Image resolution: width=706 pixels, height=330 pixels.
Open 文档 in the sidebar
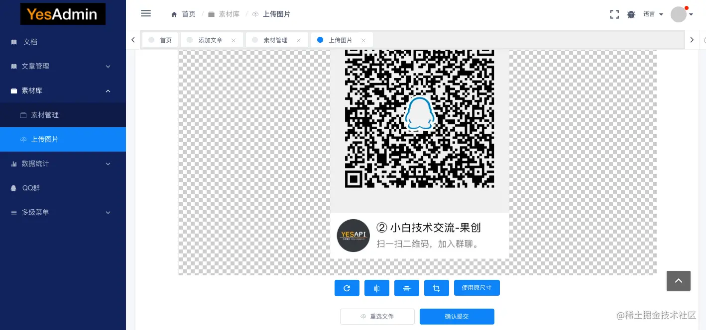click(63, 42)
